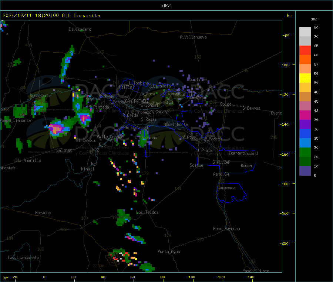Click the -80 km y-axis tick

click(x=286, y=35)
